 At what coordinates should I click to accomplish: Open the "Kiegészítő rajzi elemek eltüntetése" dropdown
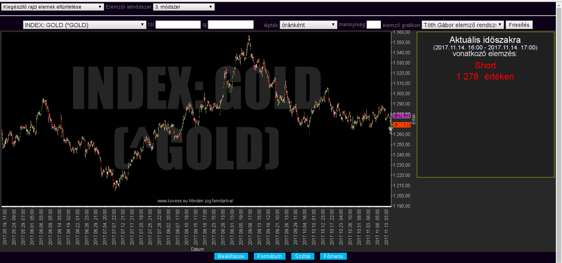53,7
